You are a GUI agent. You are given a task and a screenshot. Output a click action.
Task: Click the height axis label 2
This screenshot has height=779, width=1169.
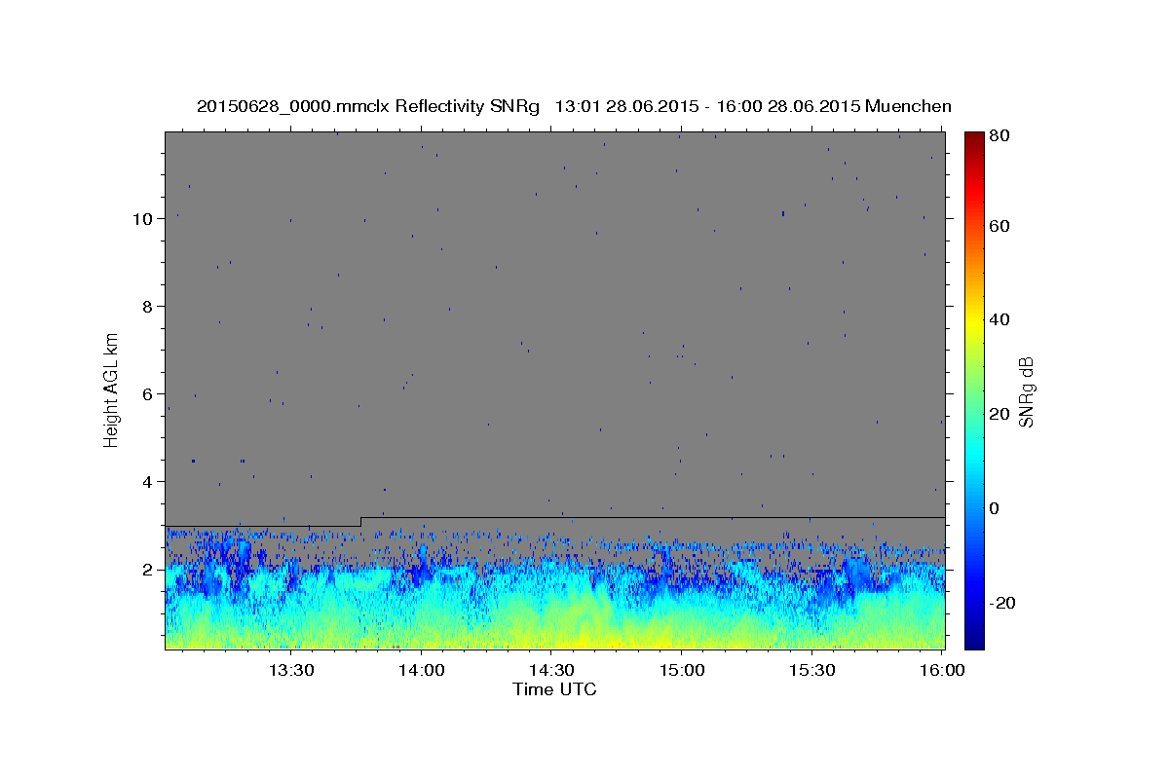tap(148, 570)
